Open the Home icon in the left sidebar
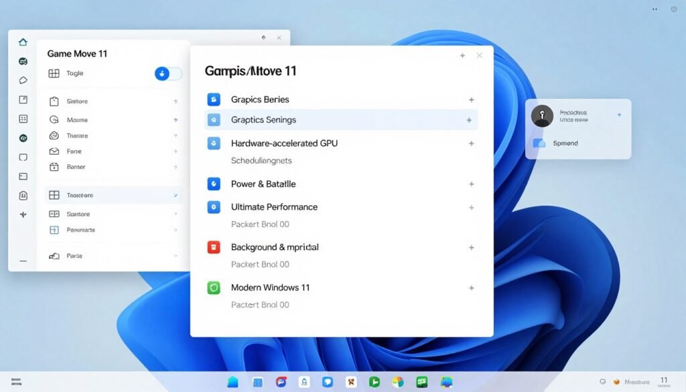 click(x=23, y=41)
